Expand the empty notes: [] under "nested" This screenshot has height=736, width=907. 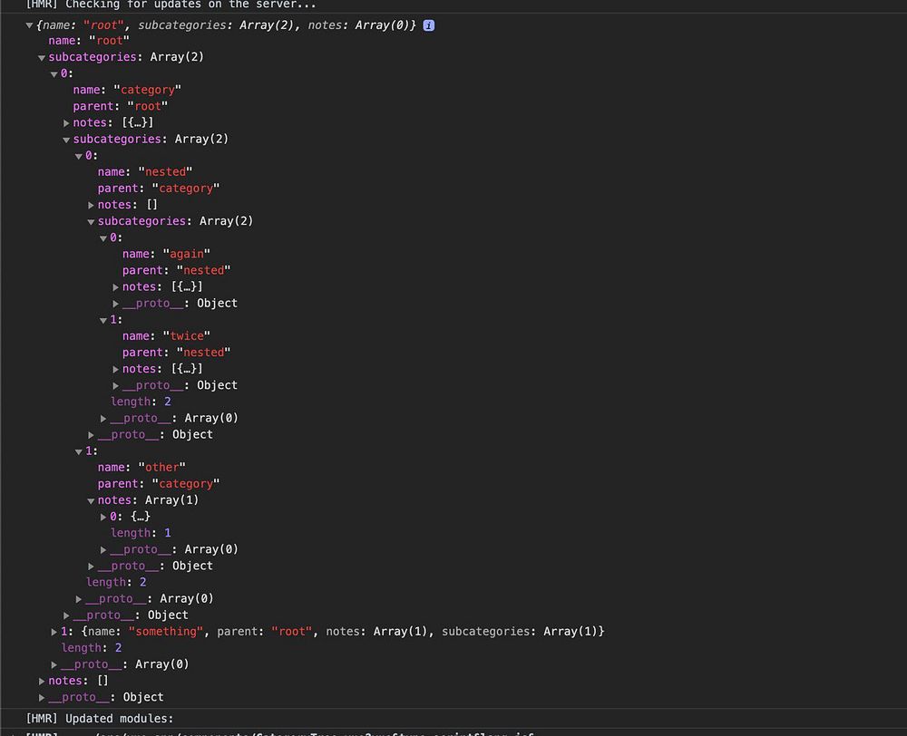click(91, 205)
